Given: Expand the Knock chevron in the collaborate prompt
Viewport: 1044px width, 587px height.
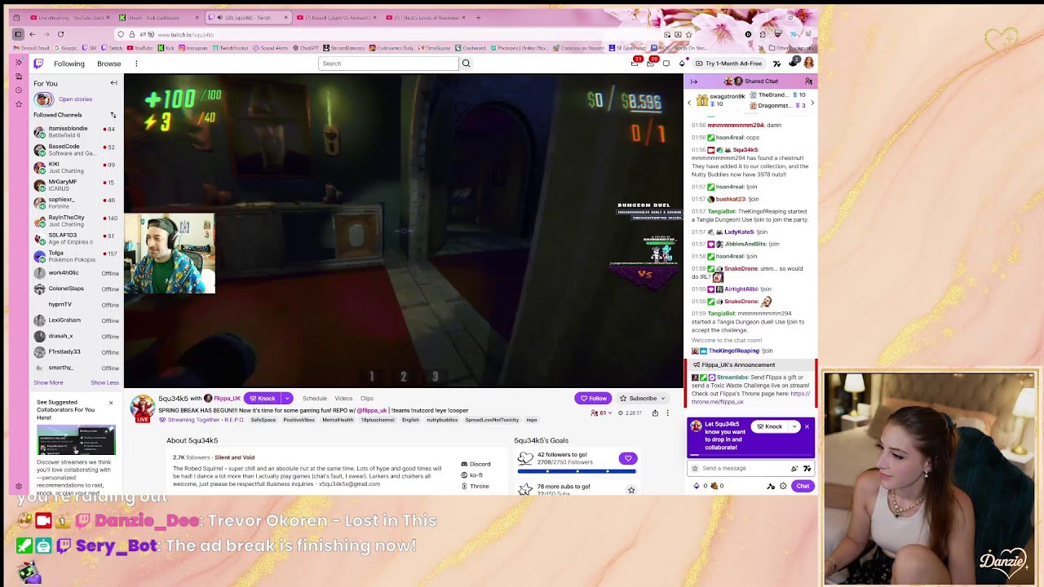Looking at the screenshot, I should [x=794, y=426].
